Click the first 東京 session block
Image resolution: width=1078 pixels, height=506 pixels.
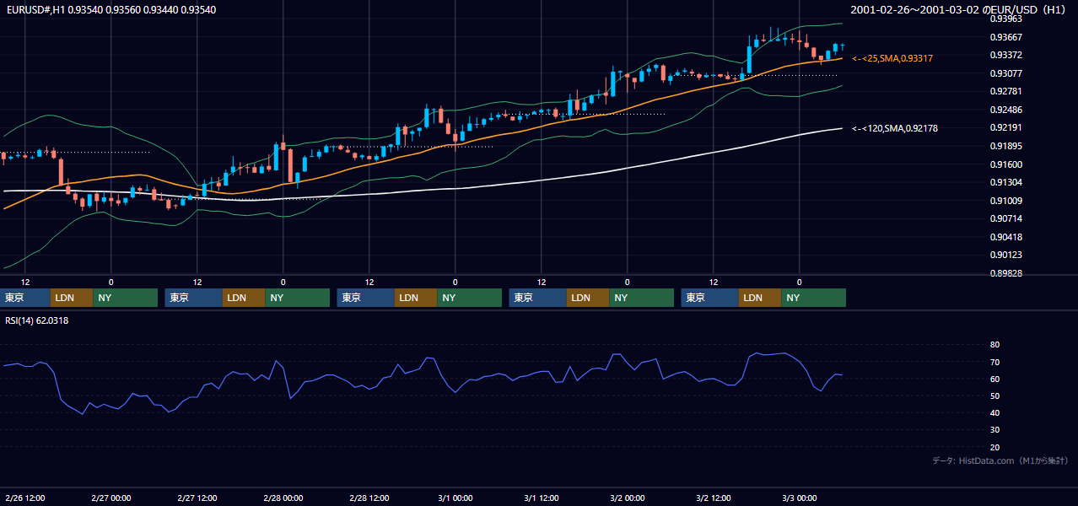[x=25, y=298]
